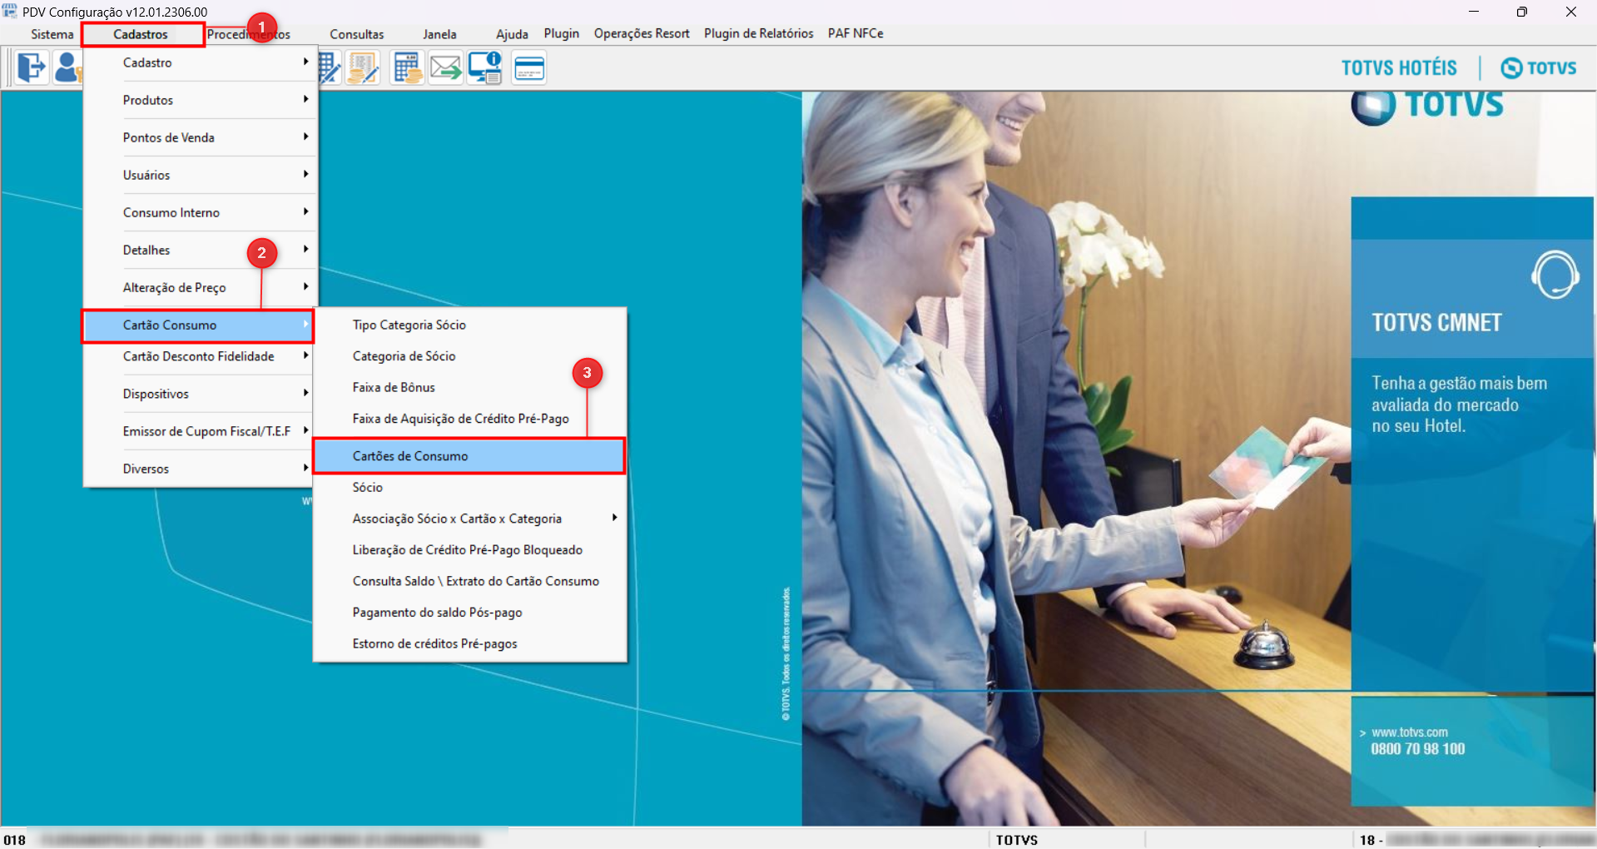Select the Cartão Consumo menu entry
This screenshot has height=849, width=1597.
tap(198, 325)
